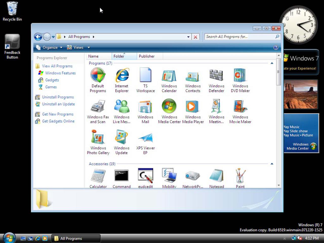
Task: Click View All Programs link
Action: (x=57, y=66)
